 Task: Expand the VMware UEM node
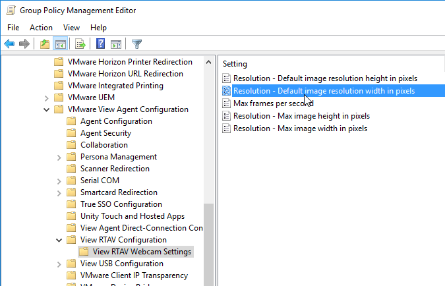(x=47, y=98)
